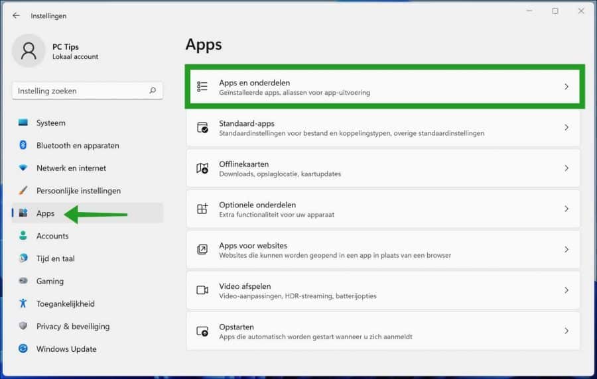Click the Netwerk en internet wifi icon
597x379 pixels.
coord(23,168)
